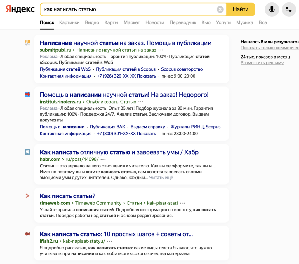Open more options dots for submitpubl.ru result

[161, 50]
